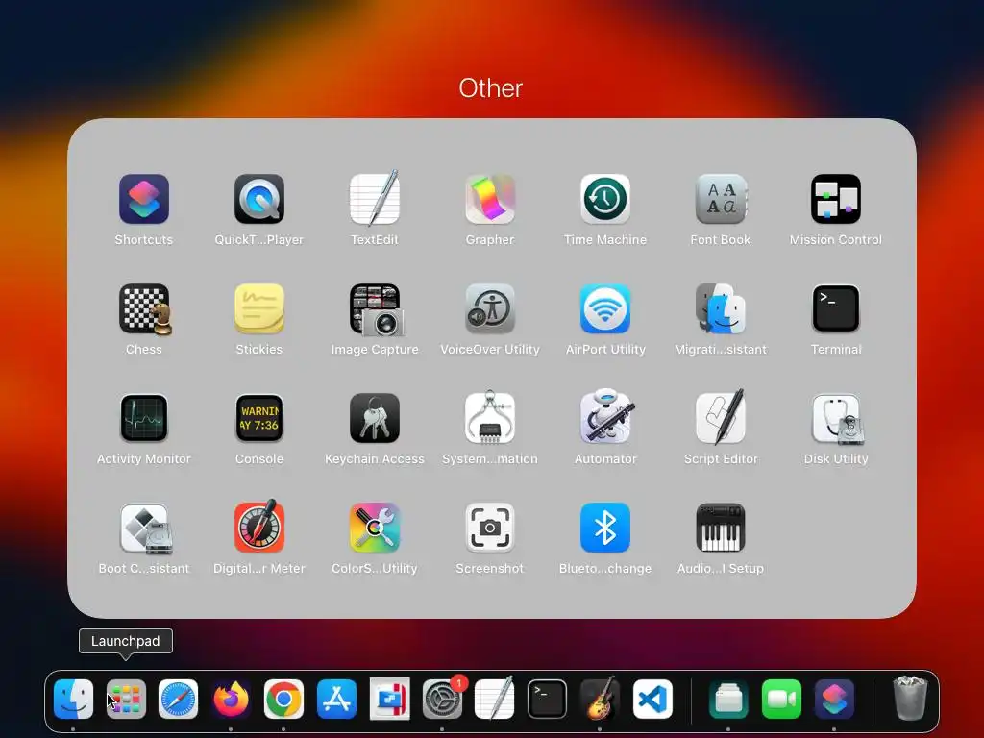Open Safari from the Dock
This screenshot has width=984, height=738.
tap(178, 699)
